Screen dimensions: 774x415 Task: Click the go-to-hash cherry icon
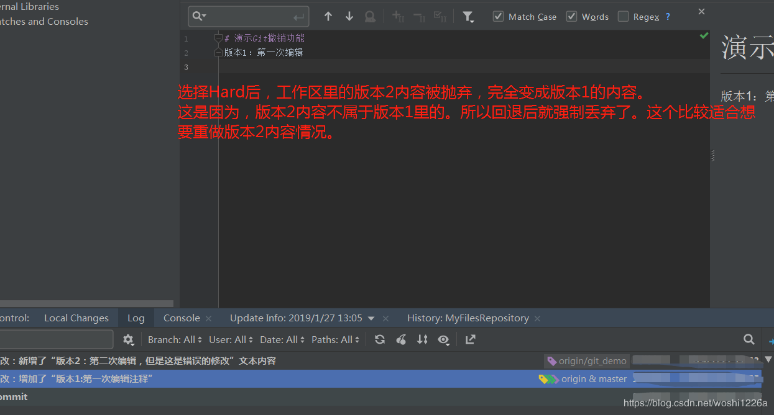coord(401,339)
